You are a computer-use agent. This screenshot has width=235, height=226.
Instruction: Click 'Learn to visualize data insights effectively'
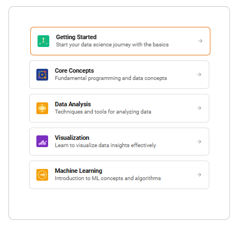pos(105,145)
